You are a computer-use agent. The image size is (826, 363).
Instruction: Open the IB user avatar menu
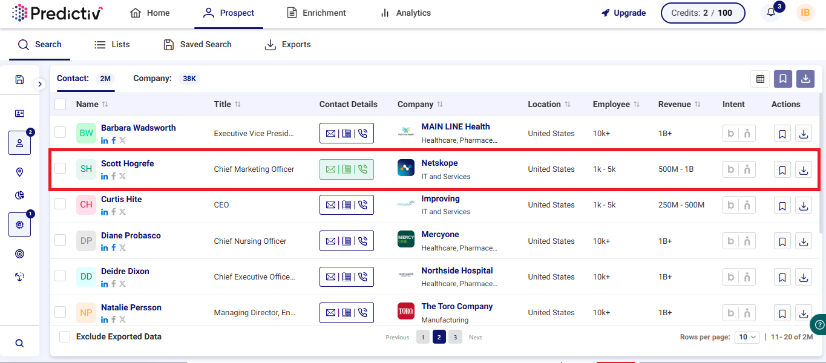(x=805, y=13)
